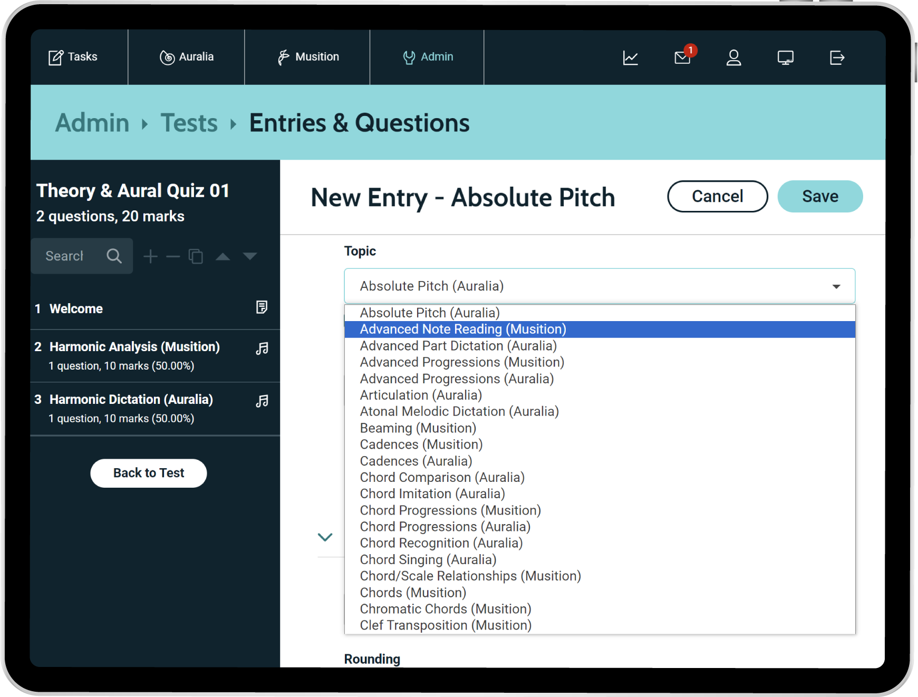
Task: Select Harmonic Analysis (Musition) entry
Action: (x=134, y=347)
